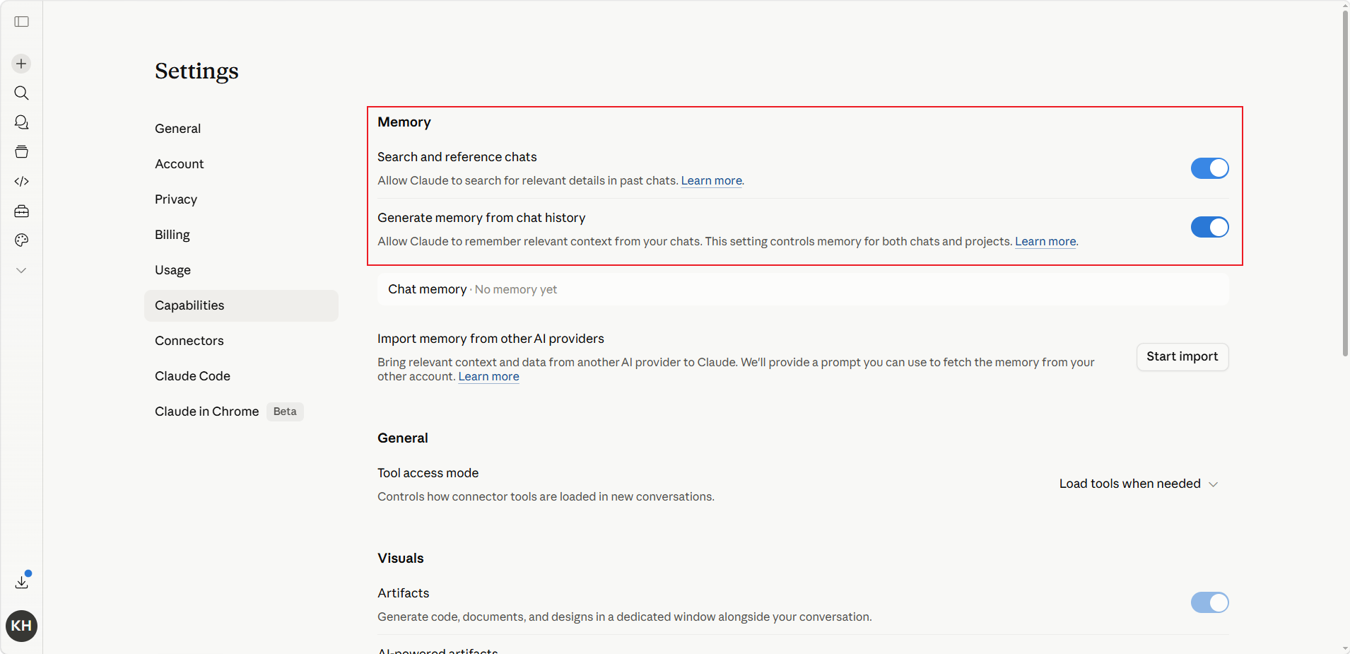Screen dimensions: 1350x654
Task: Open the code brackets icon
Action: [x=21, y=182]
